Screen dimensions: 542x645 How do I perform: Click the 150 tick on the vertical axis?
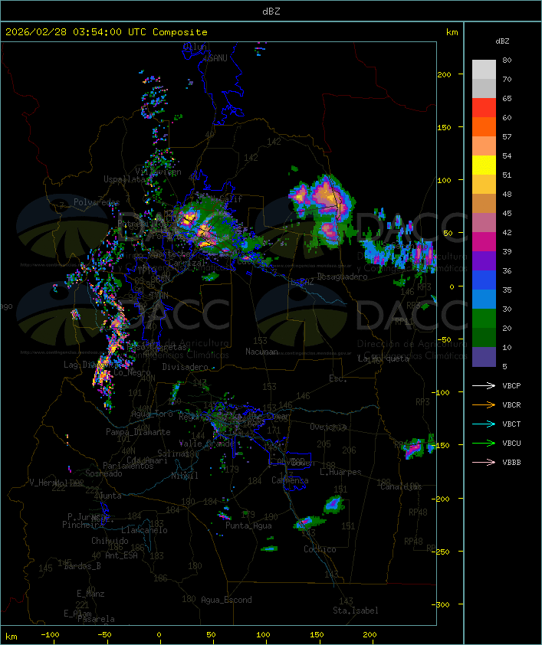click(444, 127)
